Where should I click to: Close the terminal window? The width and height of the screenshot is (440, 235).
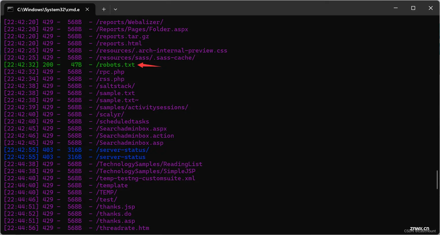431,8
